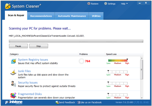The width and height of the screenshot is (152, 106).
Task: Close the System Cleaner window
Action: tap(146, 3)
